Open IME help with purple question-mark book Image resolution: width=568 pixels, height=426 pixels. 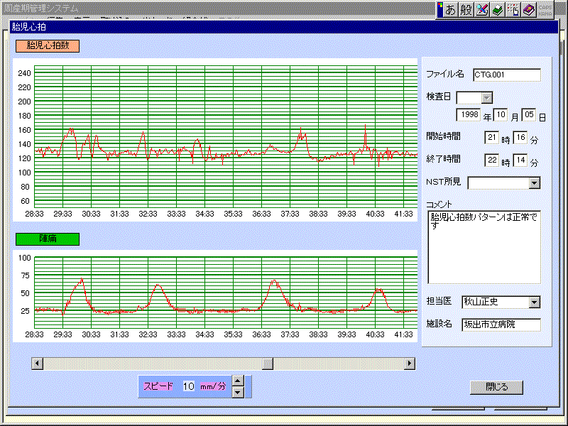[x=529, y=10]
